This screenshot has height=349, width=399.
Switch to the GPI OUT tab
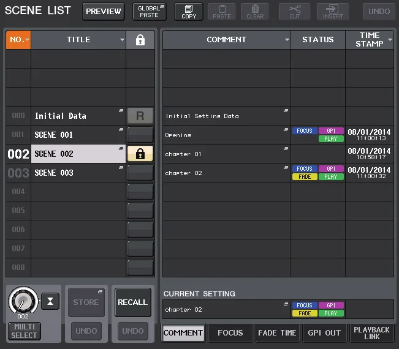point(324,333)
